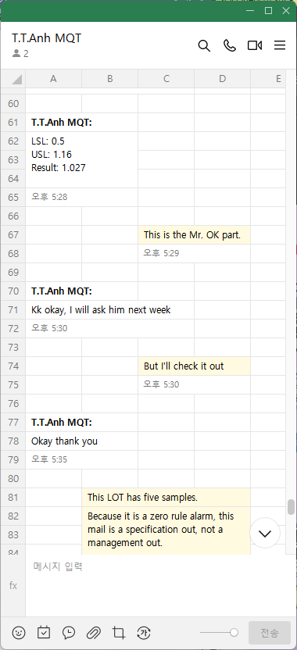Select the message "This is the Mr. OK part."
This screenshot has width=297, height=650.
[194, 235]
